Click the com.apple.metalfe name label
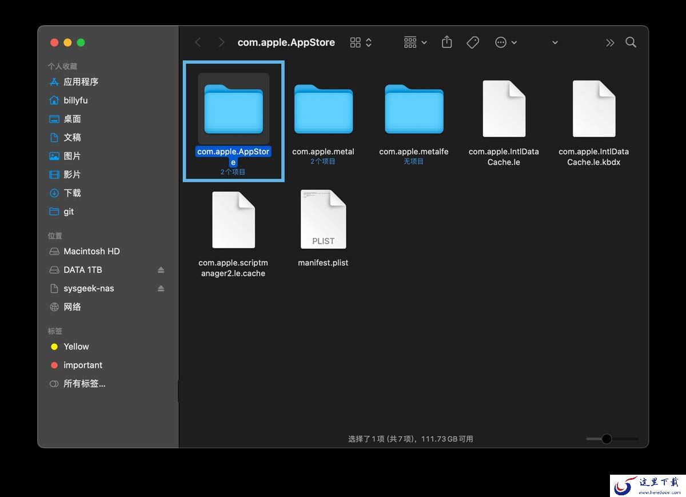This screenshot has width=686, height=497. 414,152
